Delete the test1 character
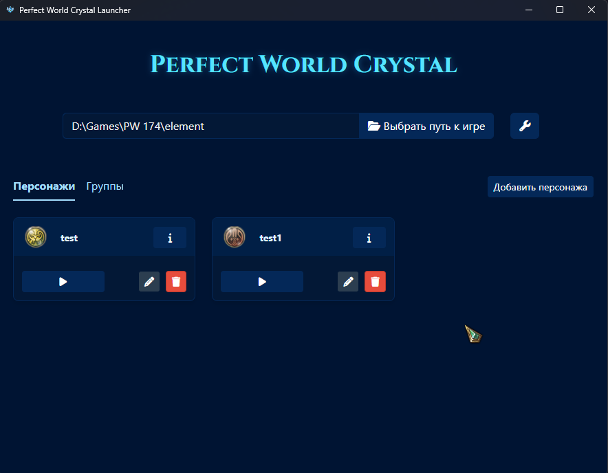The image size is (608, 473). 375,281
